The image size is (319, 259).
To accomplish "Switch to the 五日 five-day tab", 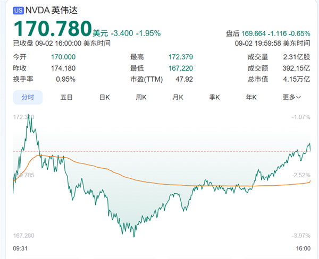I will pos(66,97).
